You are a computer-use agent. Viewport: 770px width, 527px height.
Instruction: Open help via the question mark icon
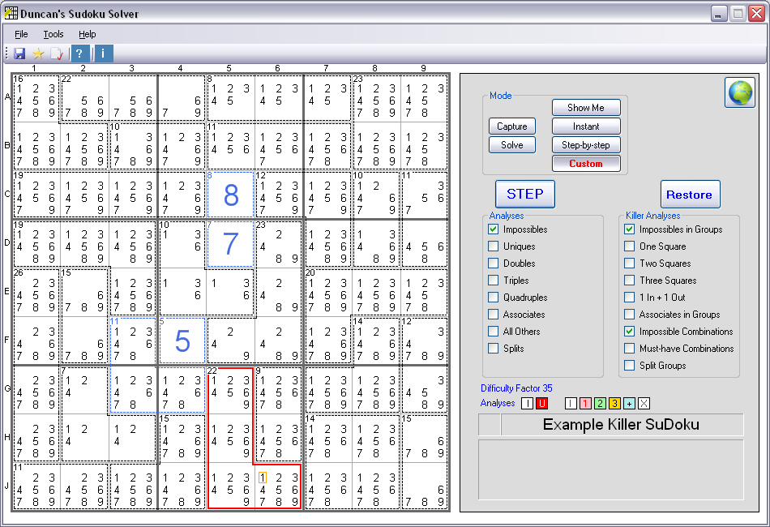click(80, 54)
